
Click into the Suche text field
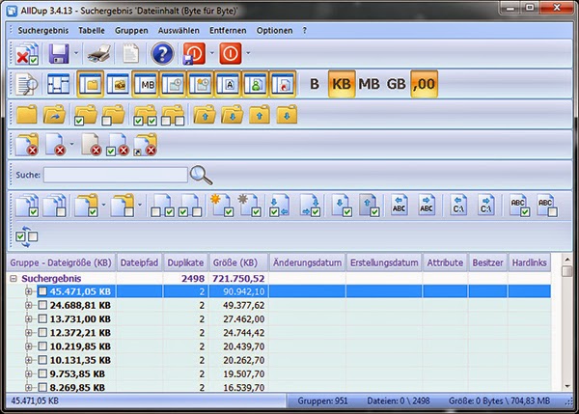[116, 175]
